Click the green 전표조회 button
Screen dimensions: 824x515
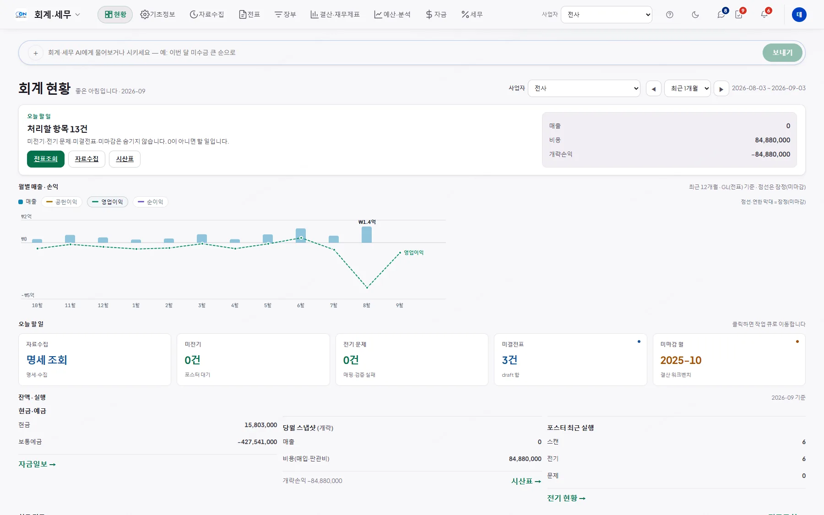pyautogui.click(x=46, y=159)
